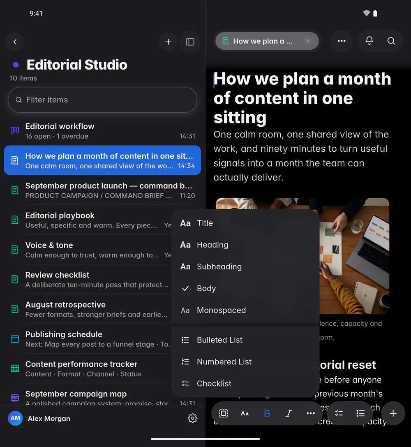Open search with the magnifier icon
Viewport: 411px width, 447px height.
coord(391,41)
